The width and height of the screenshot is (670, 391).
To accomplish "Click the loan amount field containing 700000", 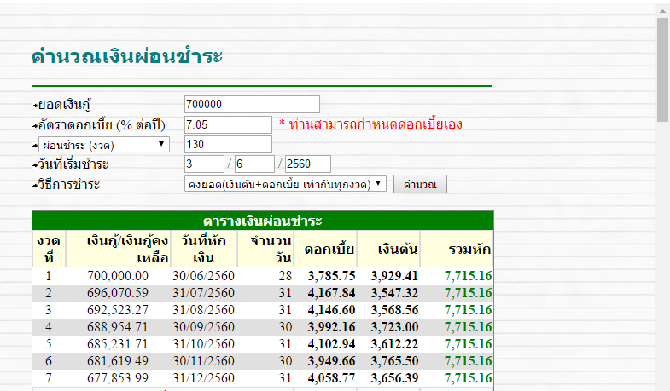I will 252,105.
